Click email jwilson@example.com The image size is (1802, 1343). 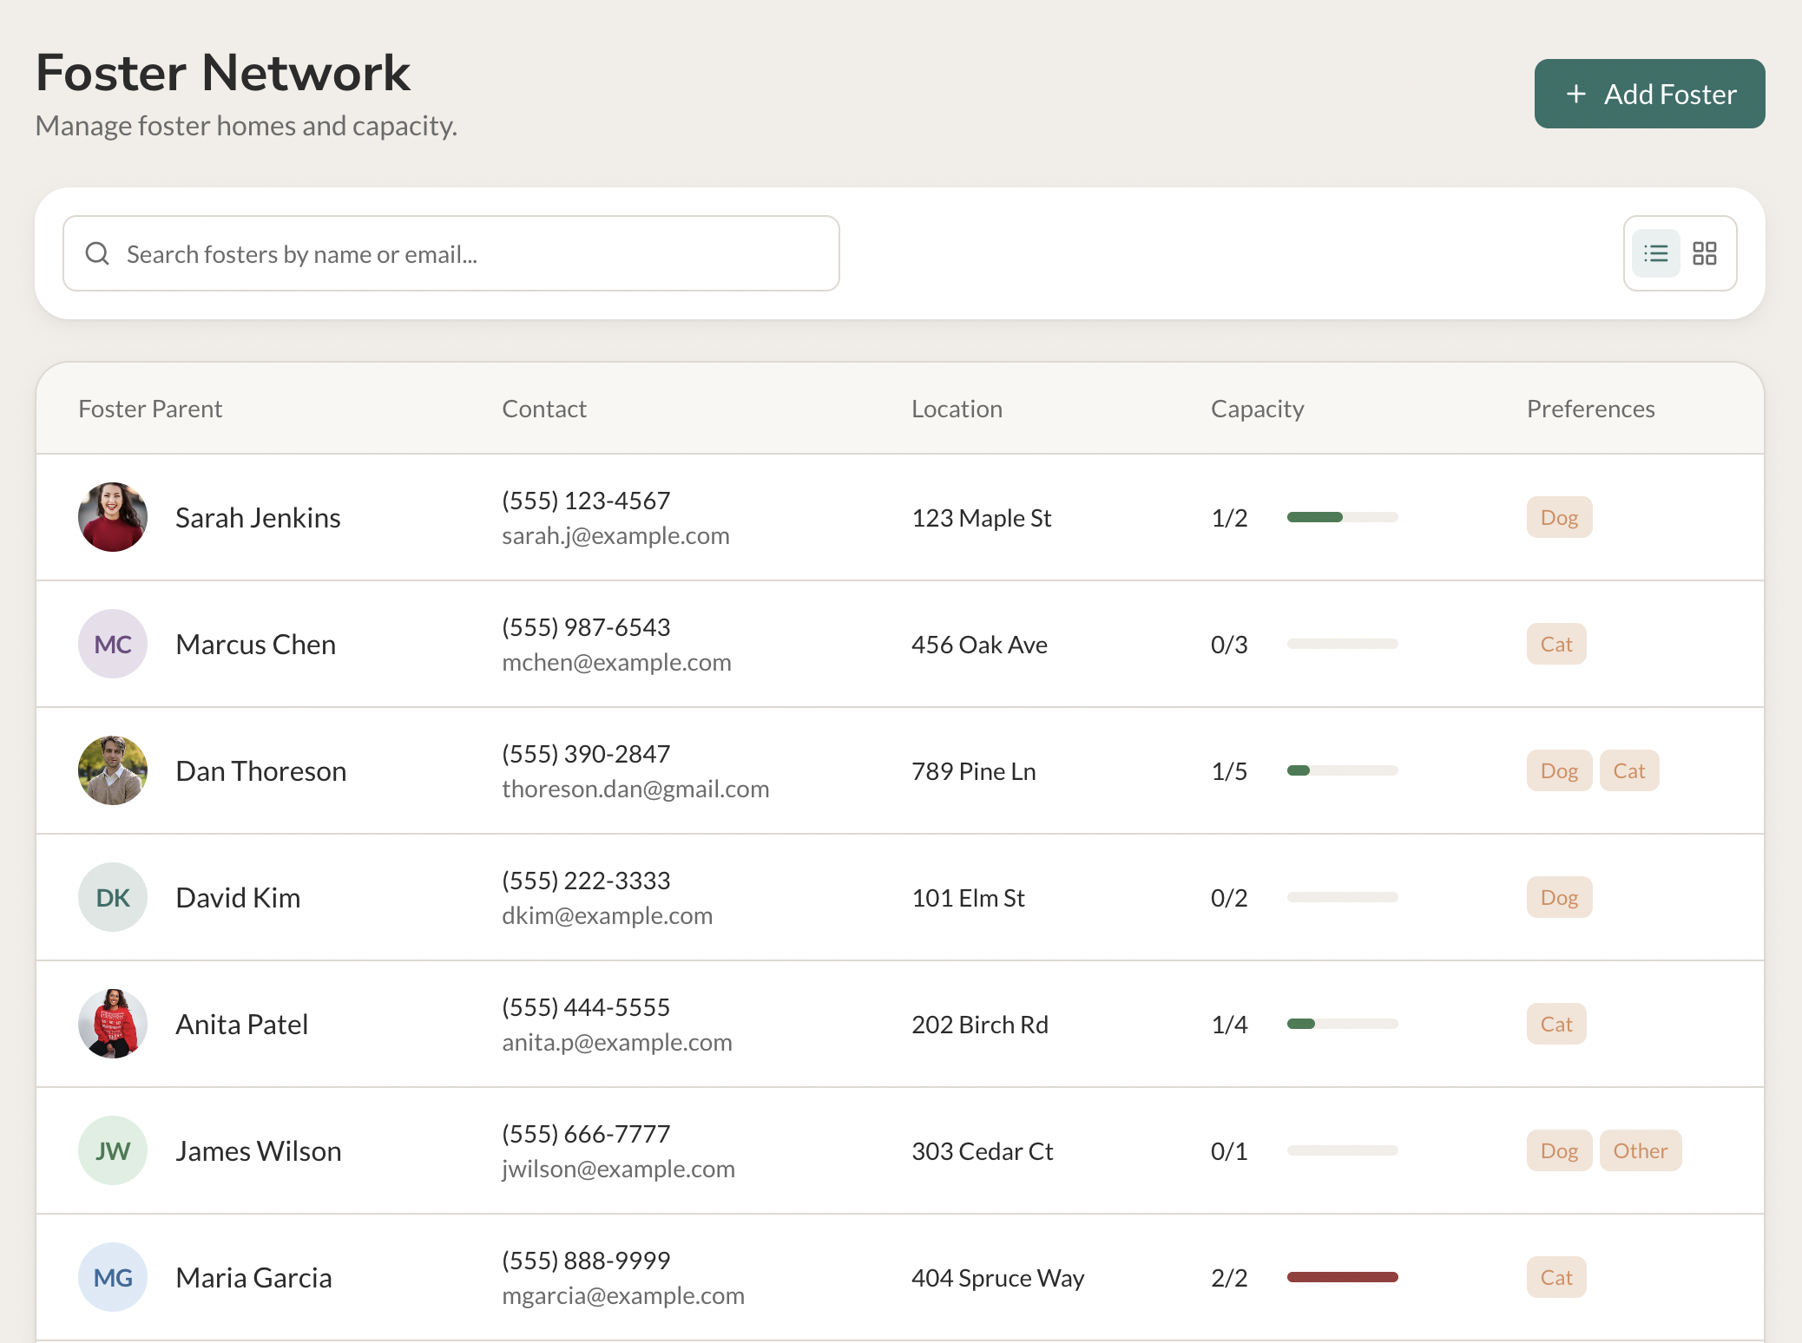pyautogui.click(x=618, y=1169)
